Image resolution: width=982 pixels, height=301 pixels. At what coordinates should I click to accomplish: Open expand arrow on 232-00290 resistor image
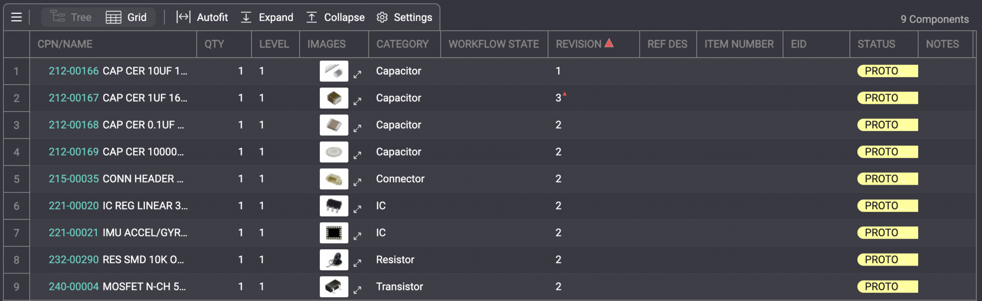[357, 263]
